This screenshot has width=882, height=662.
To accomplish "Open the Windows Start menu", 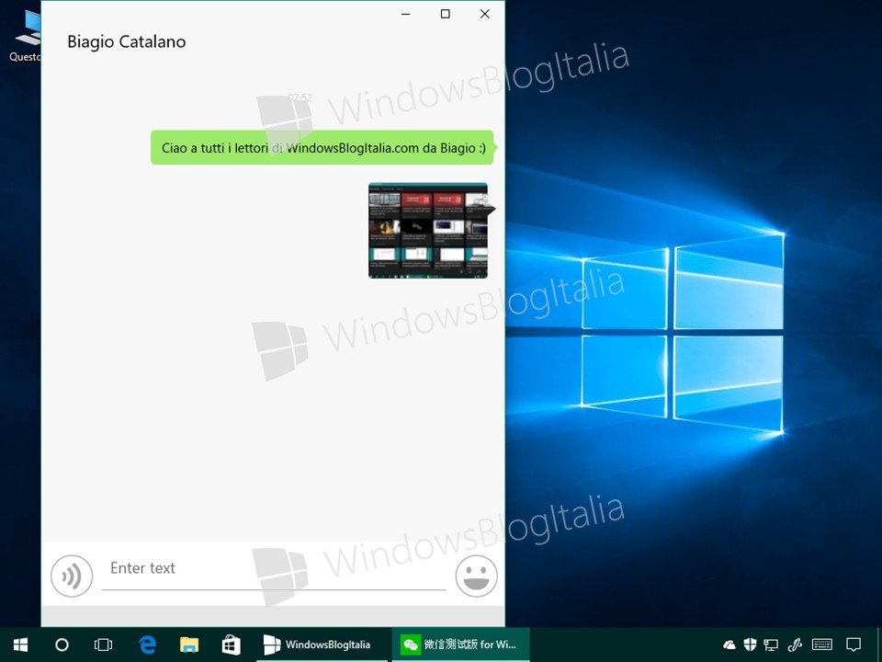I will coord(20,645).
